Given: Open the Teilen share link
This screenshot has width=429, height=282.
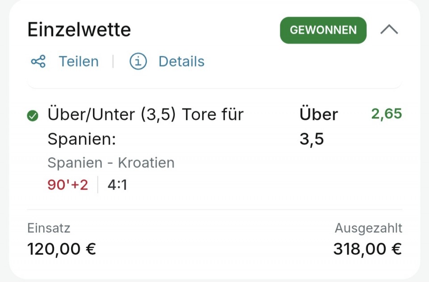Looking at the screenshot, I should 79,61.
